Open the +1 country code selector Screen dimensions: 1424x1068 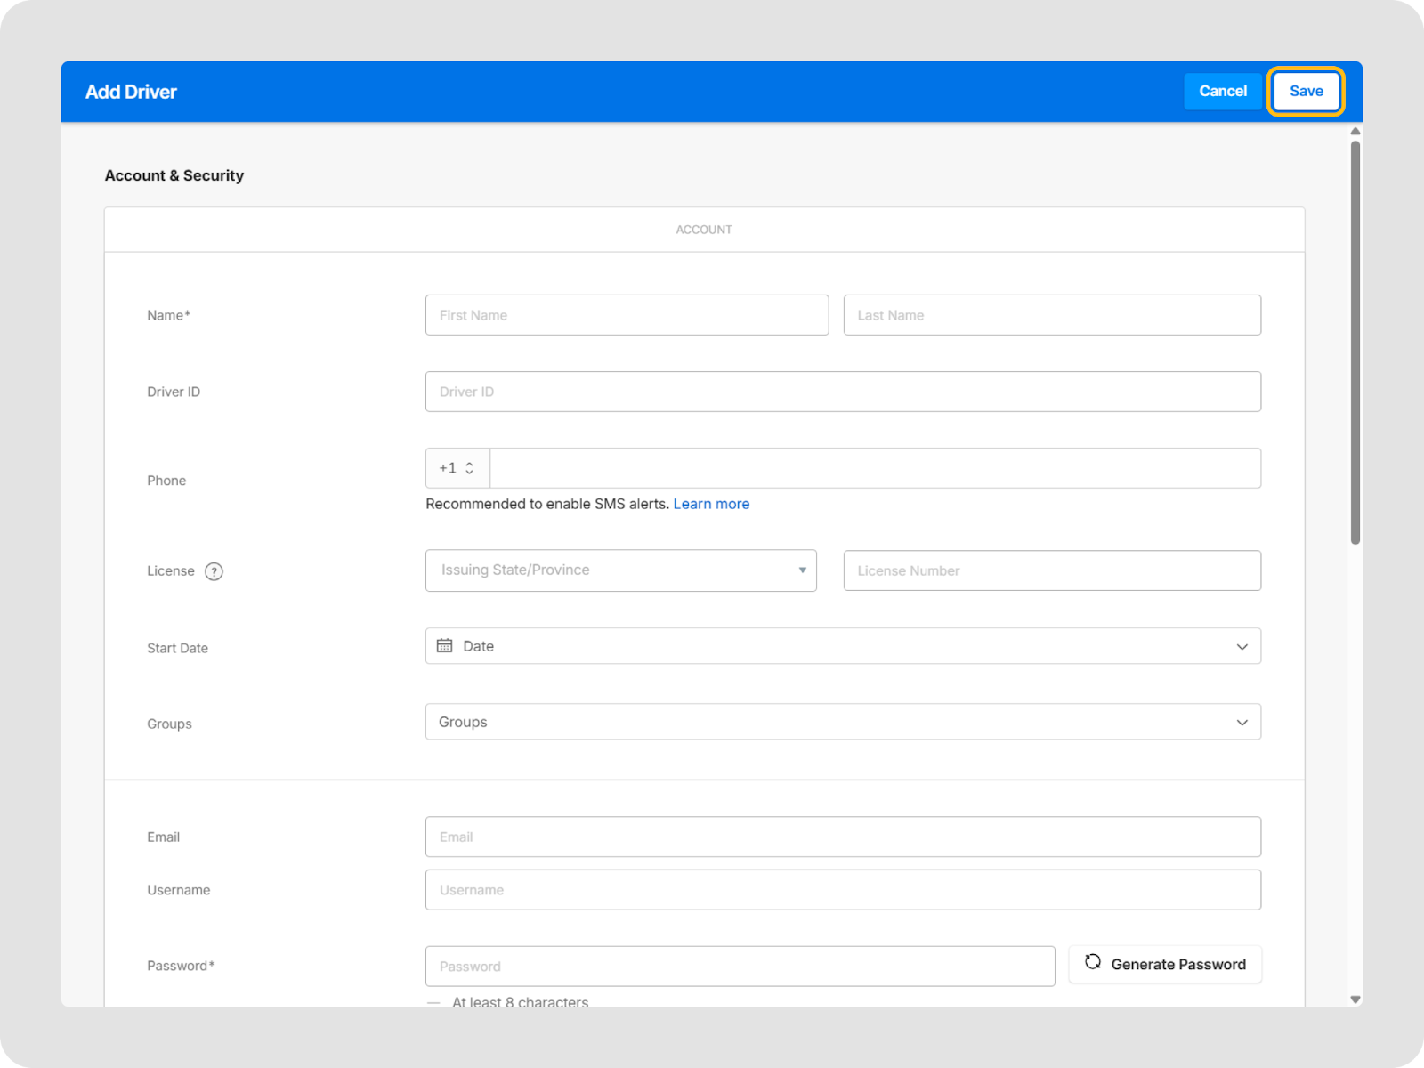pyautogui.click(x=457, y=468)
